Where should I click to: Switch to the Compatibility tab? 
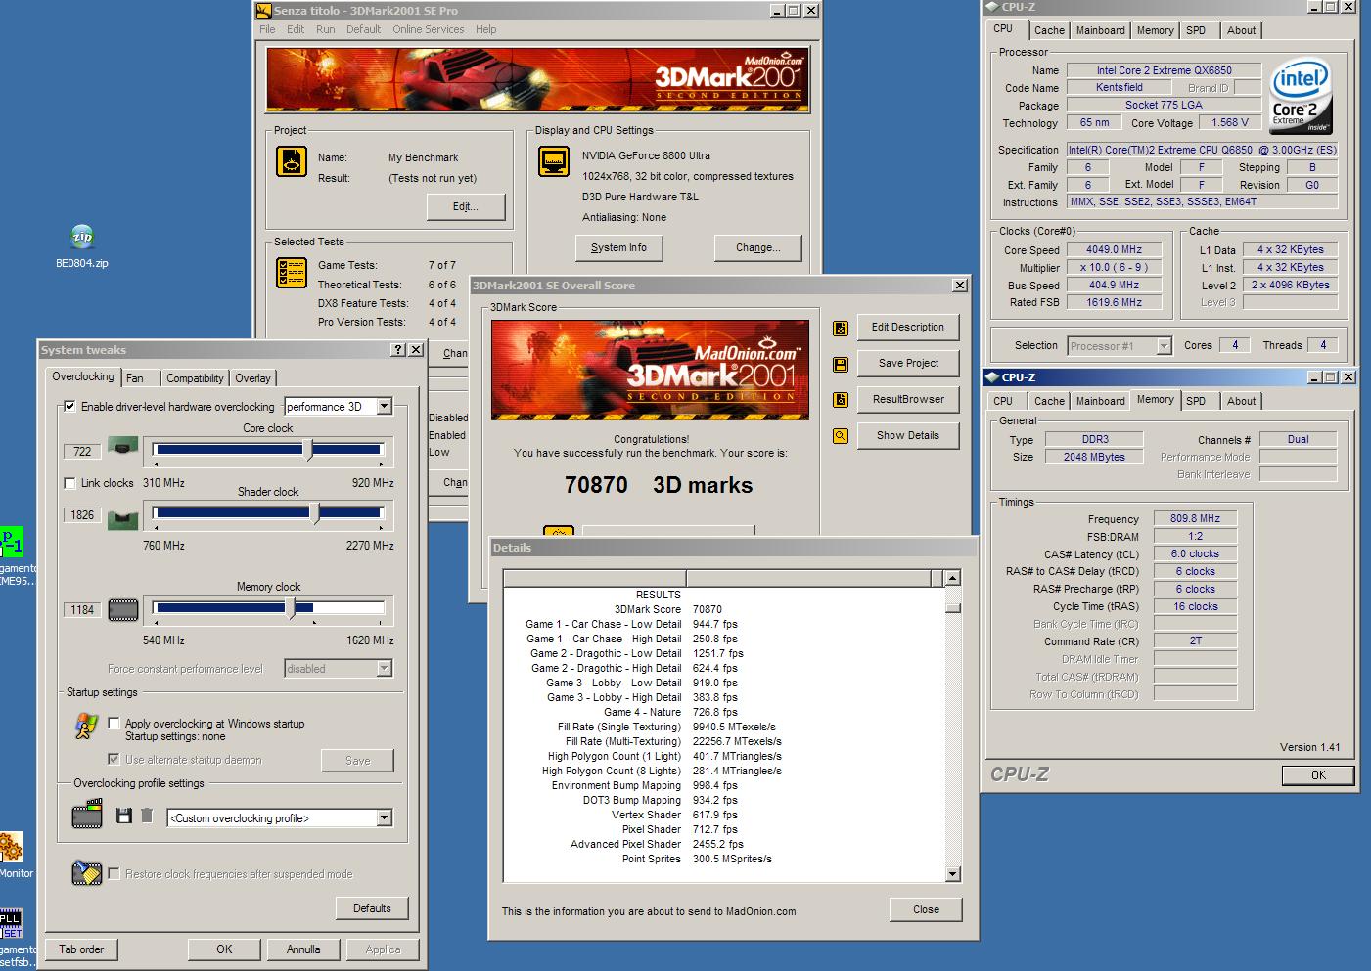pos(195,378)
